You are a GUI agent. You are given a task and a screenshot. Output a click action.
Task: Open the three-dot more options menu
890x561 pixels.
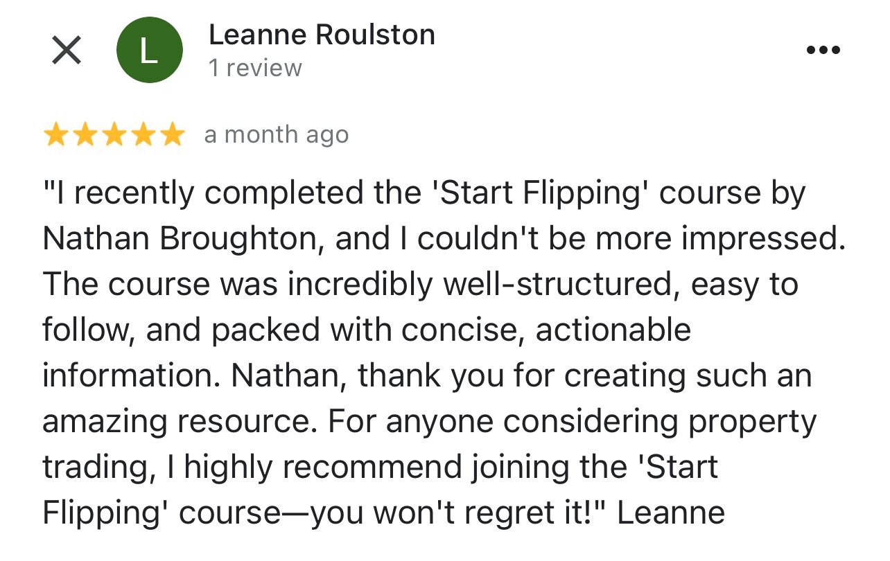[x=823, y=50]
